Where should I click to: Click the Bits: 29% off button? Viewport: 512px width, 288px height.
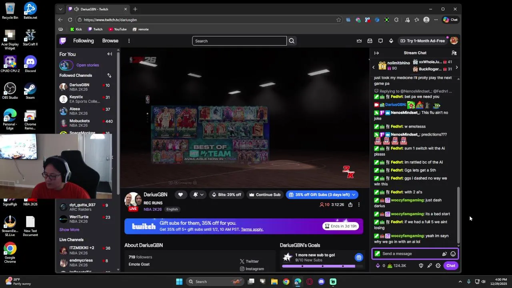[226, 195]
